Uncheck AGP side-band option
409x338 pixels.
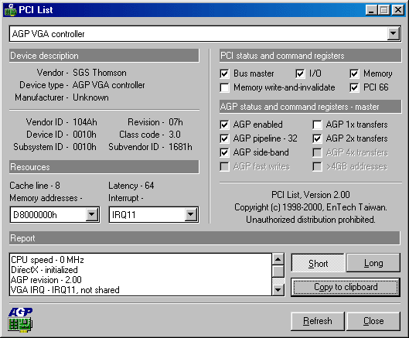coord(224,152)
